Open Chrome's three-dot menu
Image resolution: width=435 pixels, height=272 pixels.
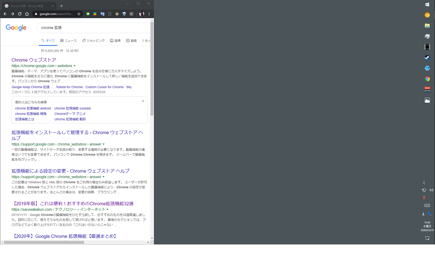(149, 14)
